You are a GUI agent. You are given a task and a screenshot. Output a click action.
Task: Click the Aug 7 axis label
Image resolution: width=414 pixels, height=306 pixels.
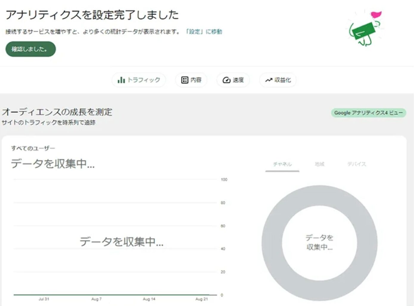(x=96, y=299)
